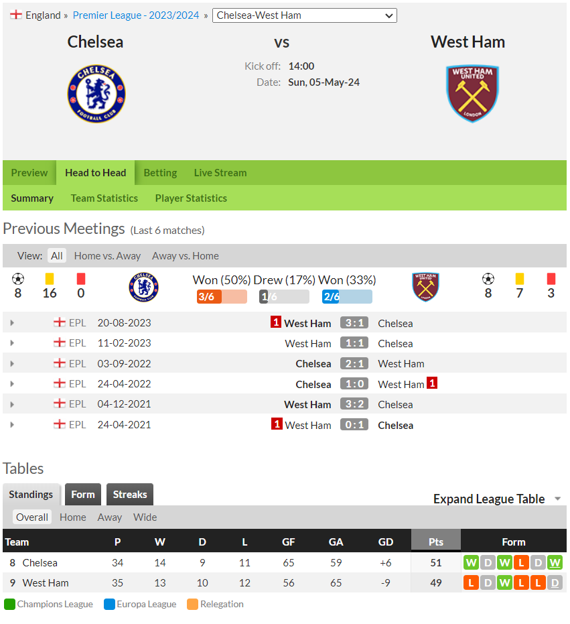Screen dimensions: 570x624
Task: Expand the 20-08-2023 match row
Action: pyautogui.click(x=12, y=323)
